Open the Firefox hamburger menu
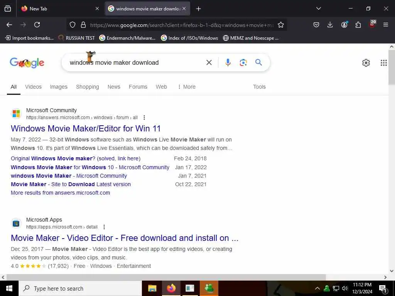Image resolution: width=395 pixels, height=296 pixels. click(x=386, y=25)
